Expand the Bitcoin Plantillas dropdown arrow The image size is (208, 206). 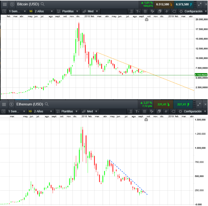click(x=77, y=11)
